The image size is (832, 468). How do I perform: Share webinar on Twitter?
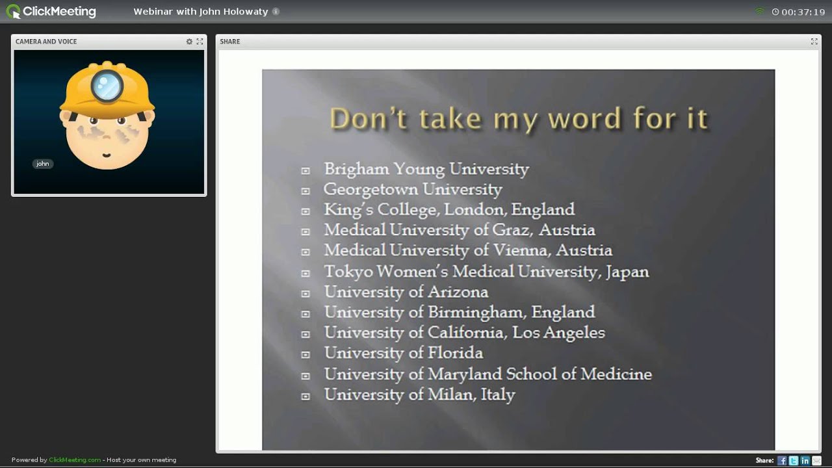pos(794,460)
